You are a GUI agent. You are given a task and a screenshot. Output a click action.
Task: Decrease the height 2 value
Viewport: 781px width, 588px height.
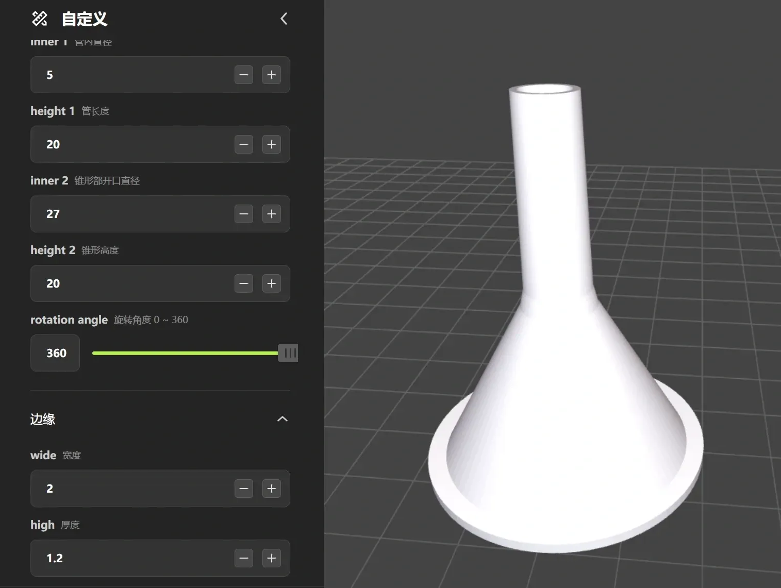click(x=244, y=283)
